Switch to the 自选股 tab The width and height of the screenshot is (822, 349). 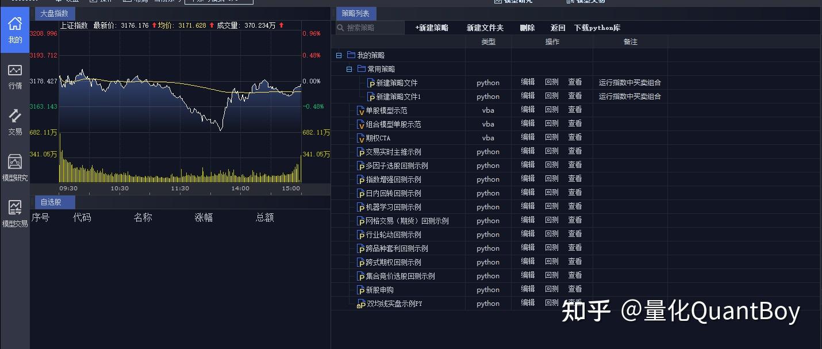pos(54,202)
